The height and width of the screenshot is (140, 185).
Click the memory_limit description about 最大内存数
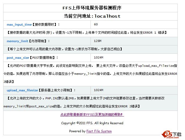[65, 49]
